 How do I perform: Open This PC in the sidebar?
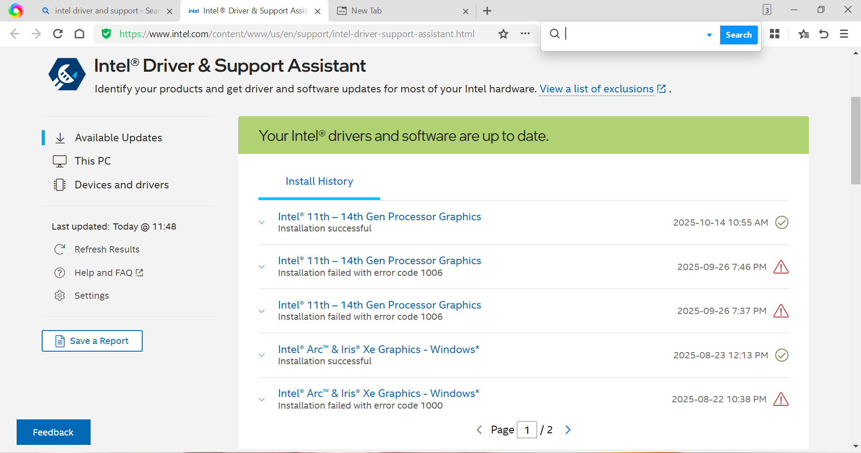click(92, 161)
